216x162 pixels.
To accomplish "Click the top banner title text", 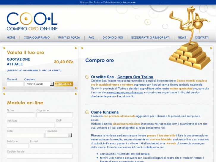I will tap(108, 2).
